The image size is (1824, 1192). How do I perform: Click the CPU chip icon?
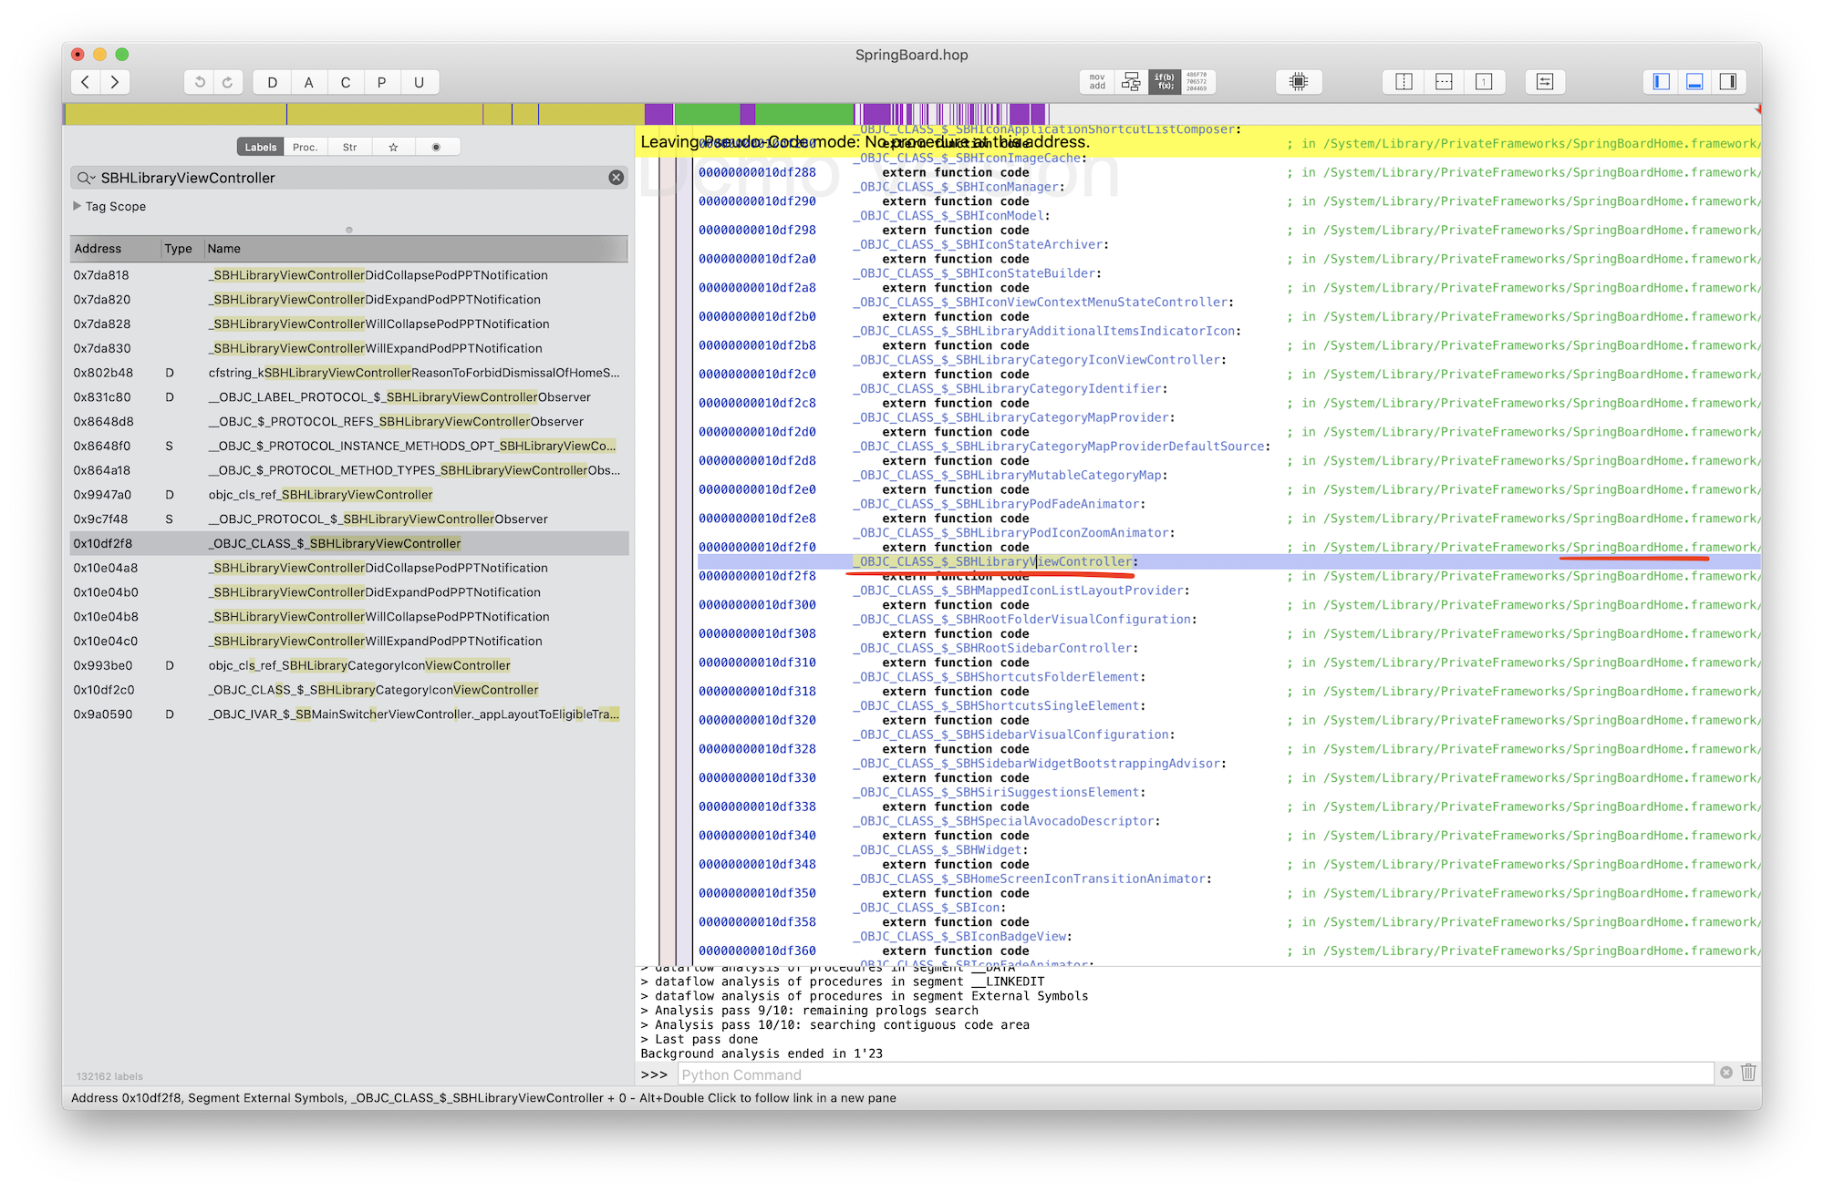point(1299,82)
